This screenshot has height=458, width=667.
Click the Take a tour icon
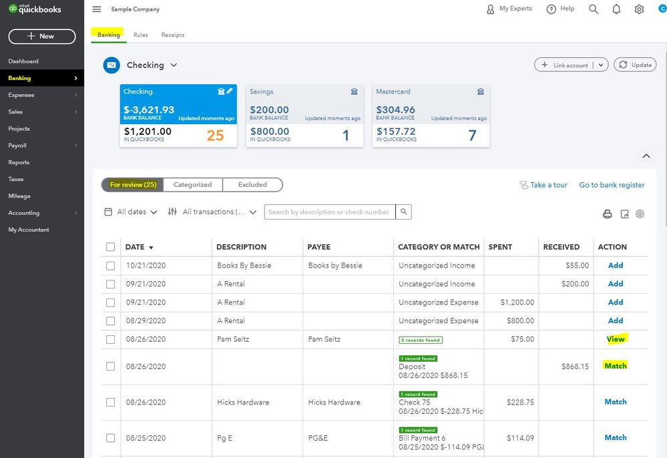pos(523,185)
